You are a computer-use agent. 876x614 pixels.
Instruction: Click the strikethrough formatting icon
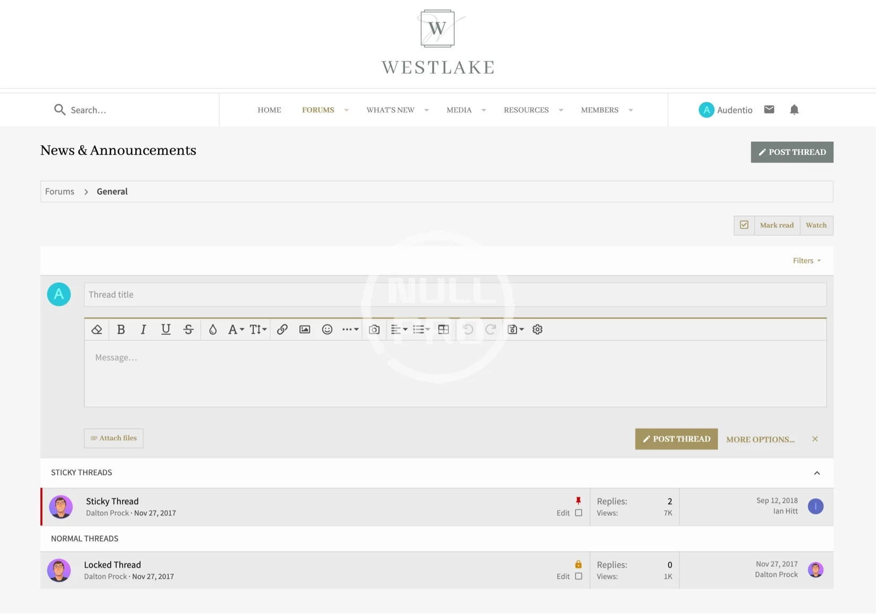pyautogui.click(x=188, y=330)
